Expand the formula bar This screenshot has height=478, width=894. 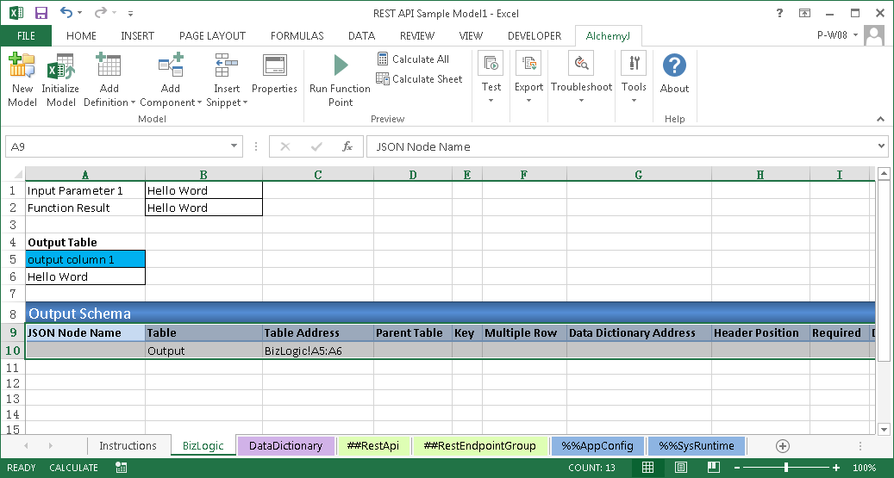881,146
